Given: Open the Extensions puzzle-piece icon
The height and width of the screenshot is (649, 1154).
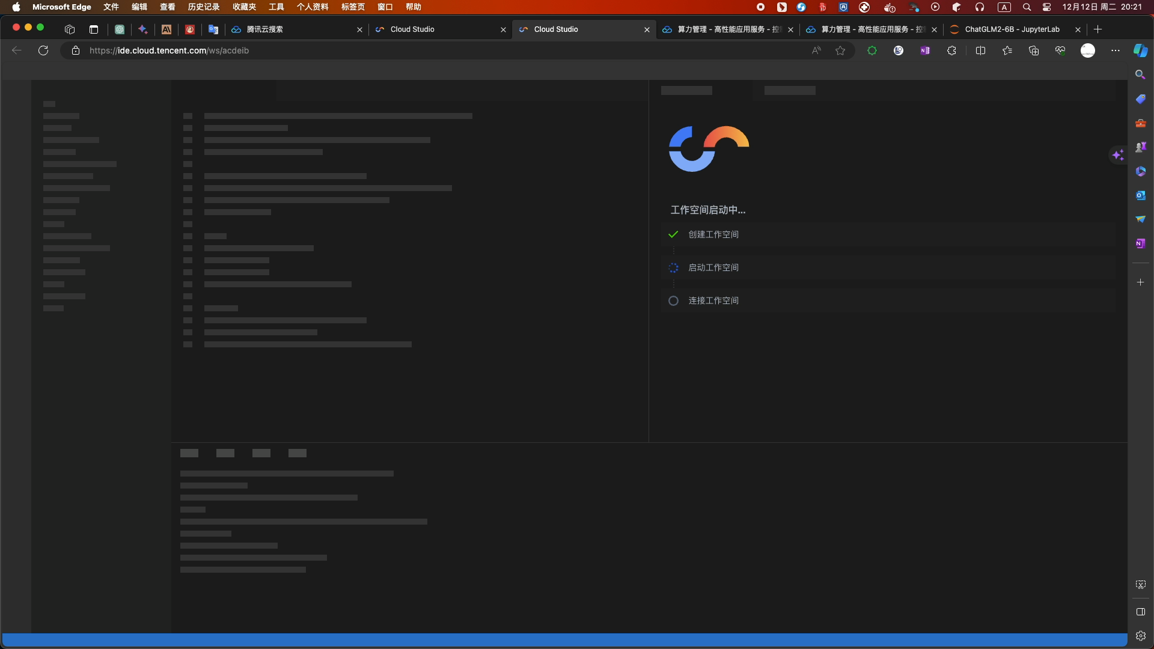Looking at the screenshot, I should [x=951, y=50].
